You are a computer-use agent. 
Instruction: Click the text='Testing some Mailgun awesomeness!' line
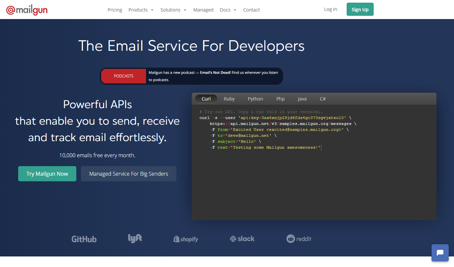[265, 147]
